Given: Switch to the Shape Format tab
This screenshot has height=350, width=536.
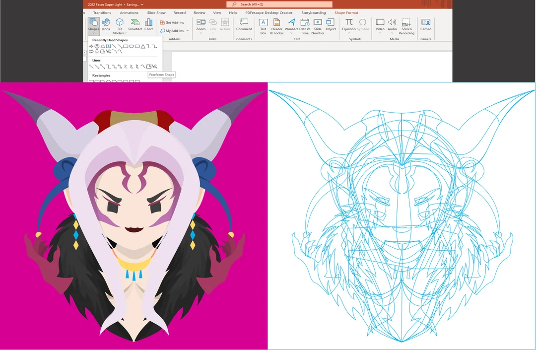Looking at the screenshot, I should click(x=346, y=12).
